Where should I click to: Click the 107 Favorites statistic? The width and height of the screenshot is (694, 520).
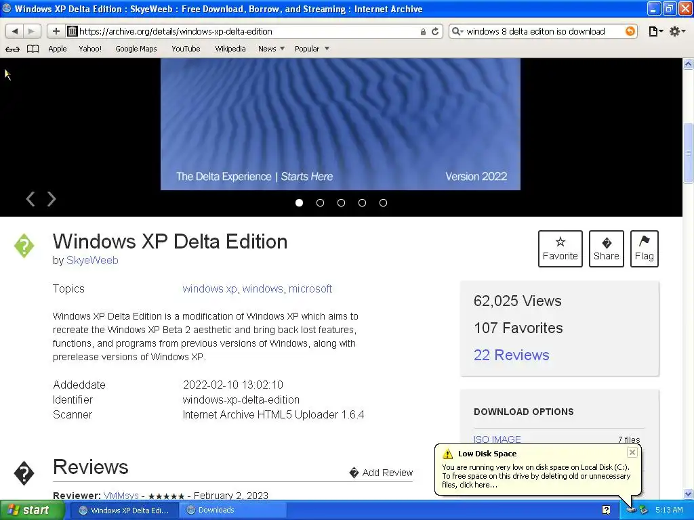point(518,328)
